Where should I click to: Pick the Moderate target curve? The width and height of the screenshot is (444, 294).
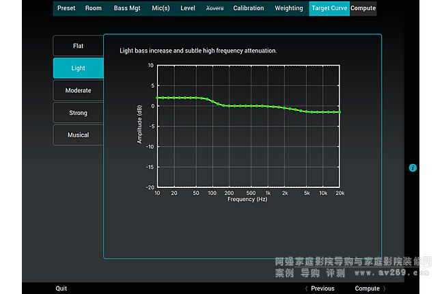pyautogui.click(x=79, y=90)
